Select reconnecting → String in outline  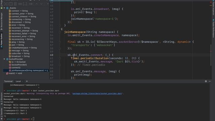[x=22, y=39]
